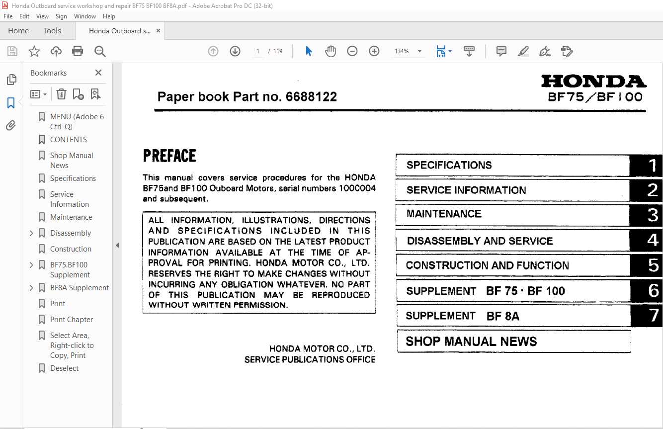Click SUPPLEMENT BF 75 · BF 100 link
Viewport: 663px width, 429px height.
tap(529, 291)
